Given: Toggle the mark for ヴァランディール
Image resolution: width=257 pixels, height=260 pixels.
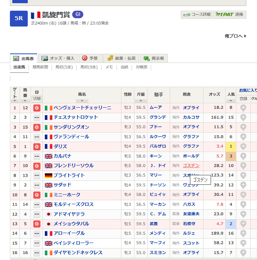Looking at the screenshot, I should click(37, 137).
